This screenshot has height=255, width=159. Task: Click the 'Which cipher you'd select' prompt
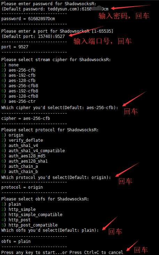(60, 108)
